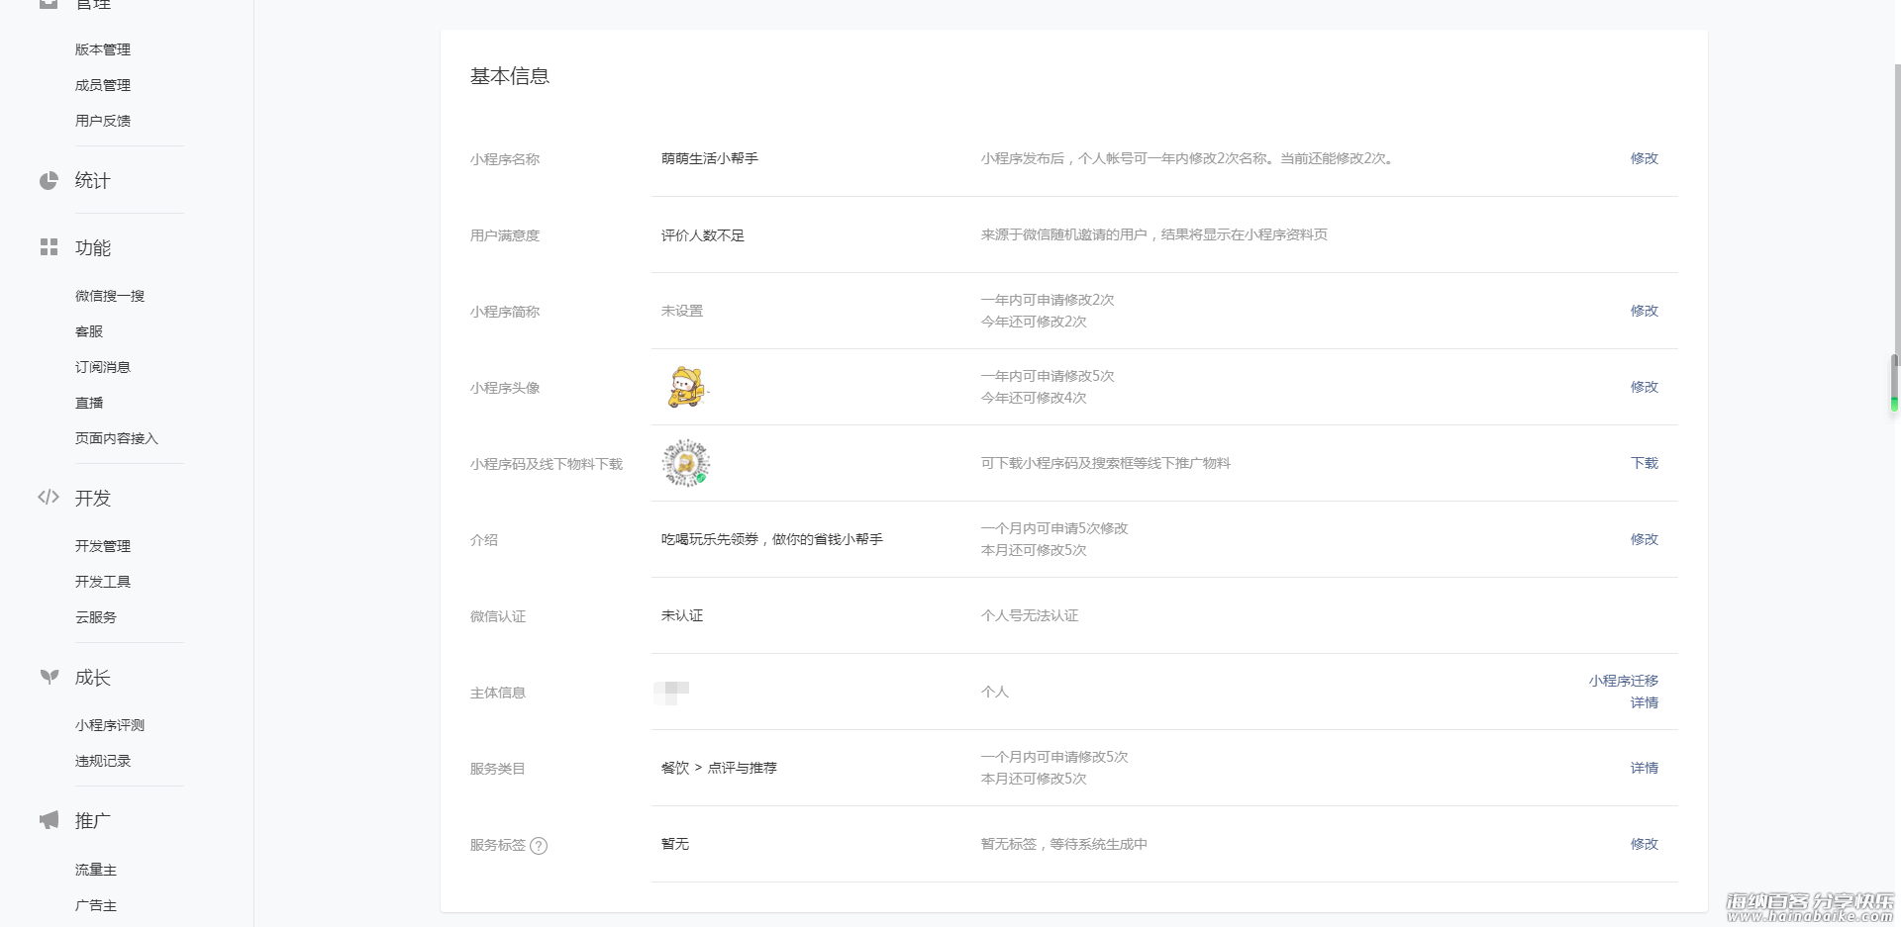Click the 暂无 service tag value
This screenshot has width=1901, height=927.
(x=675, y=844)
